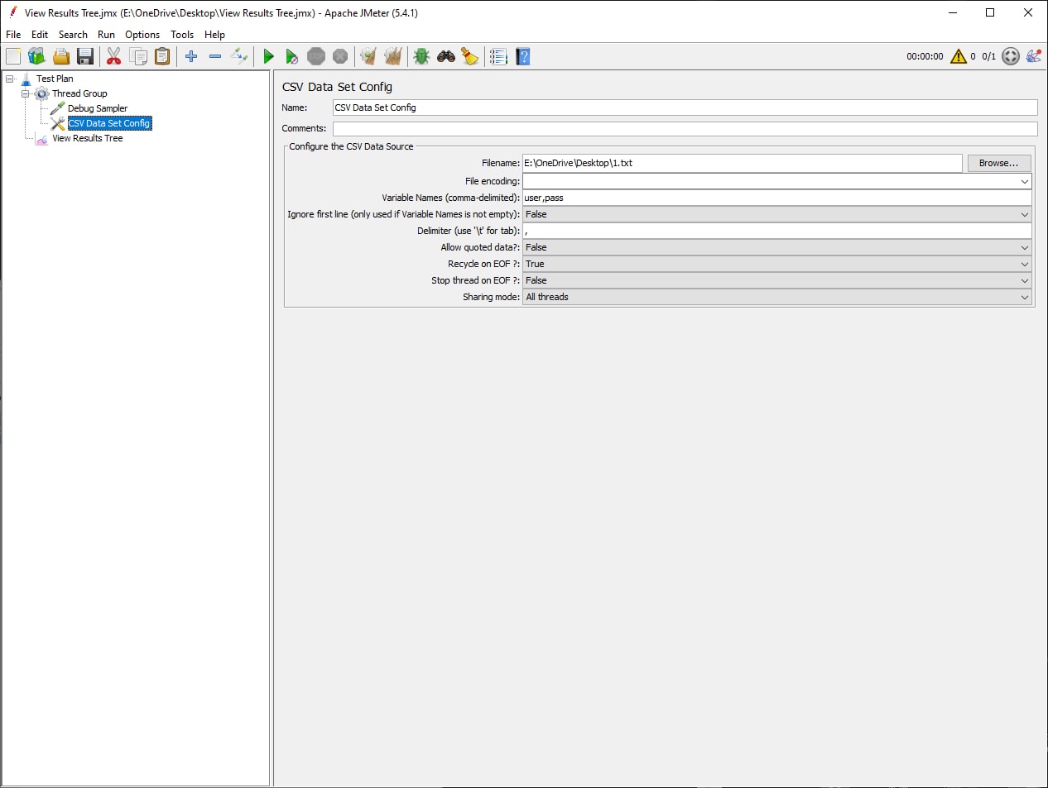Click the 00:00:00 elapsed timer text
Image resolution: width=1048 pixels, height=788 pixels.
(925, 56)
